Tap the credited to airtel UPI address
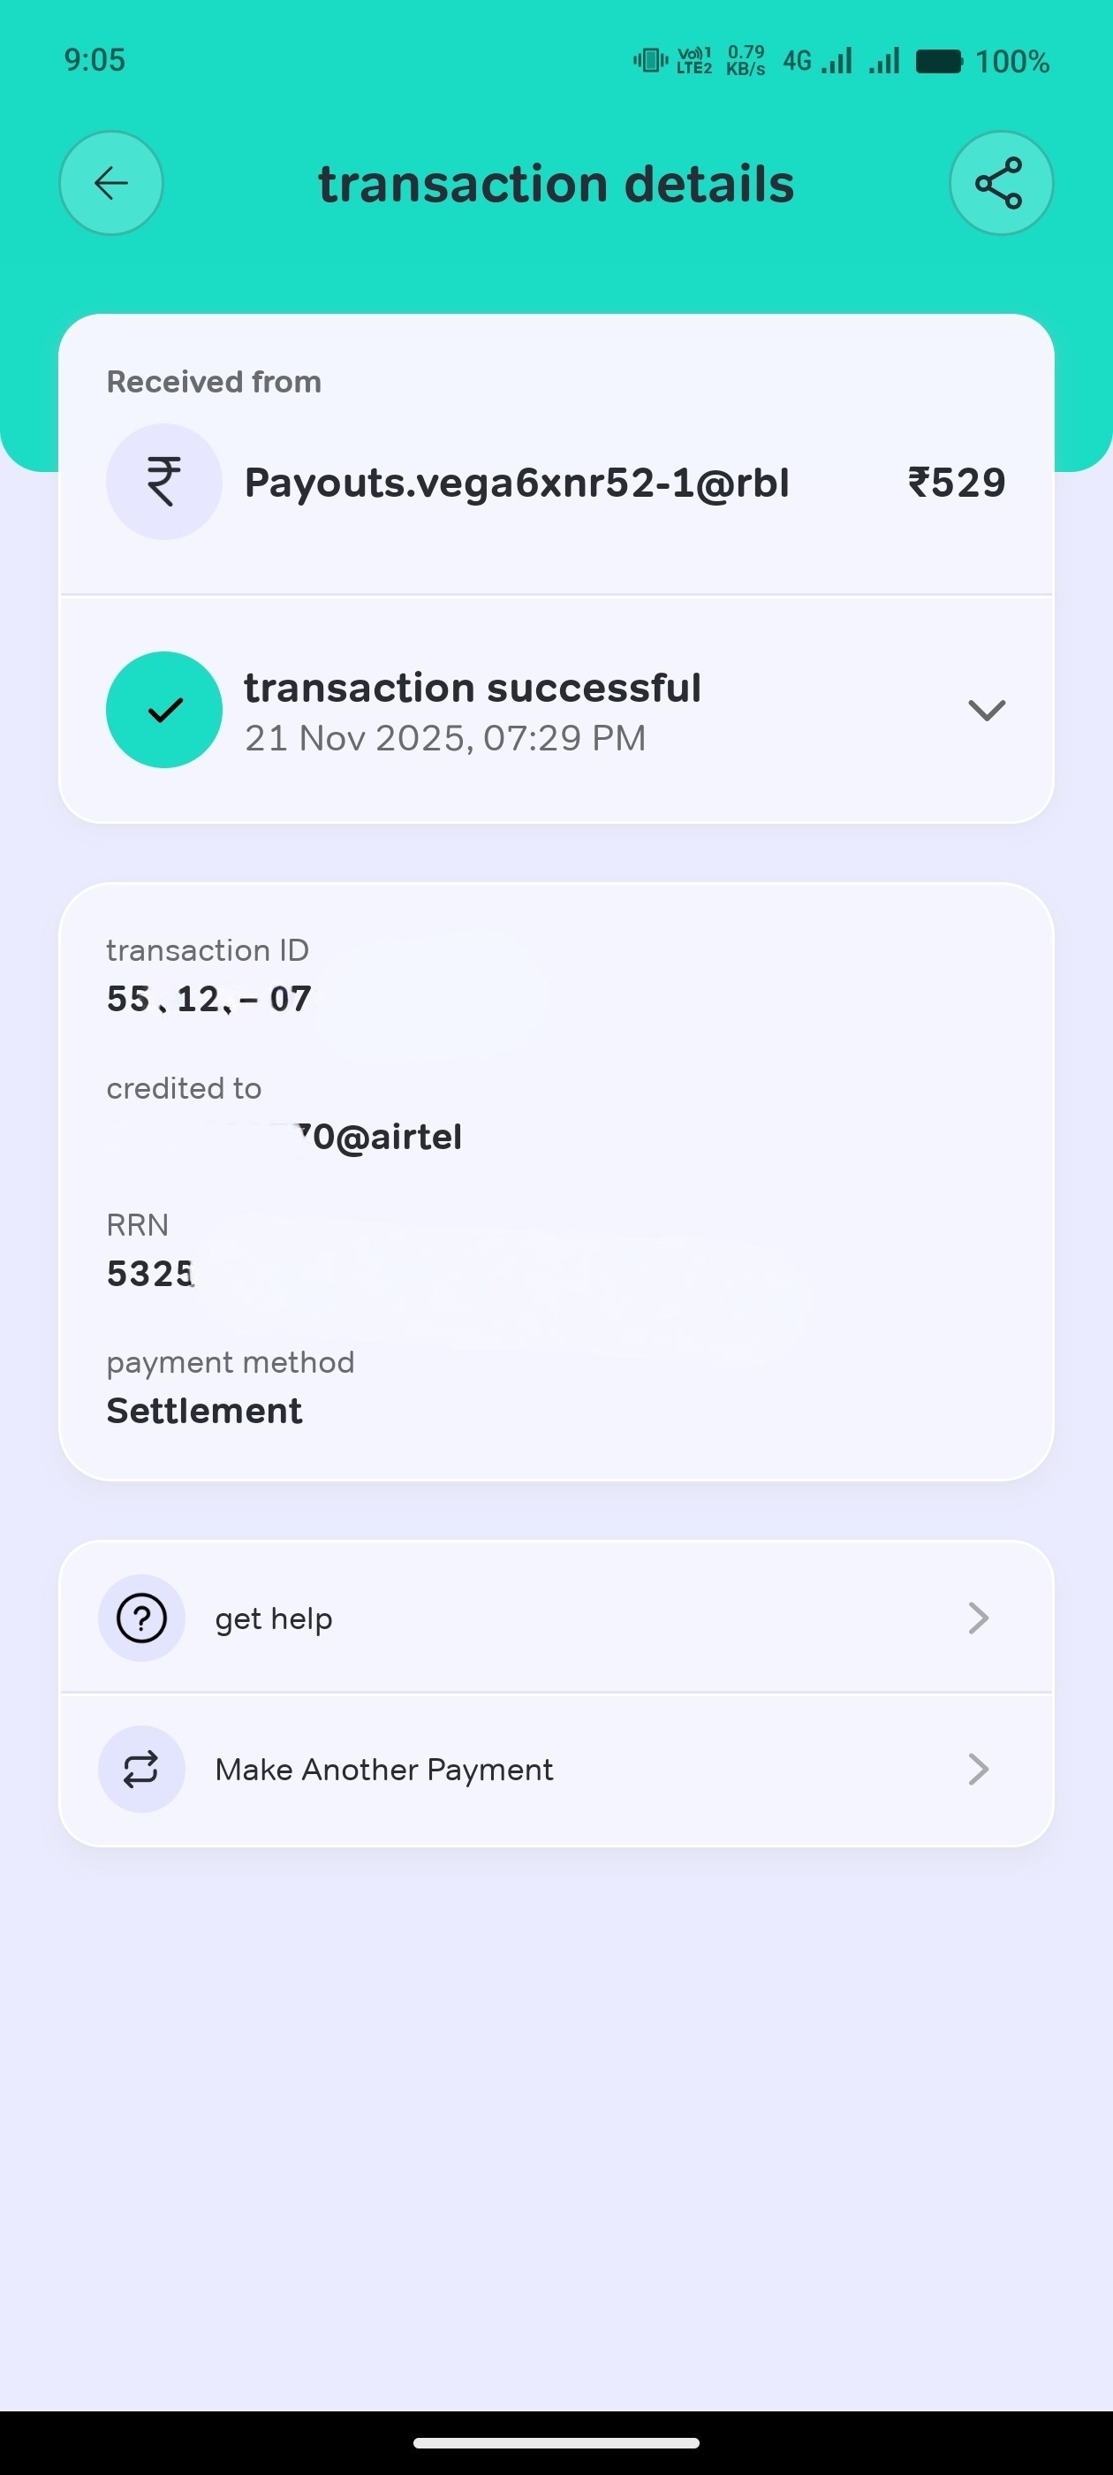1113x2475 pixels. tap(384, 1138)
